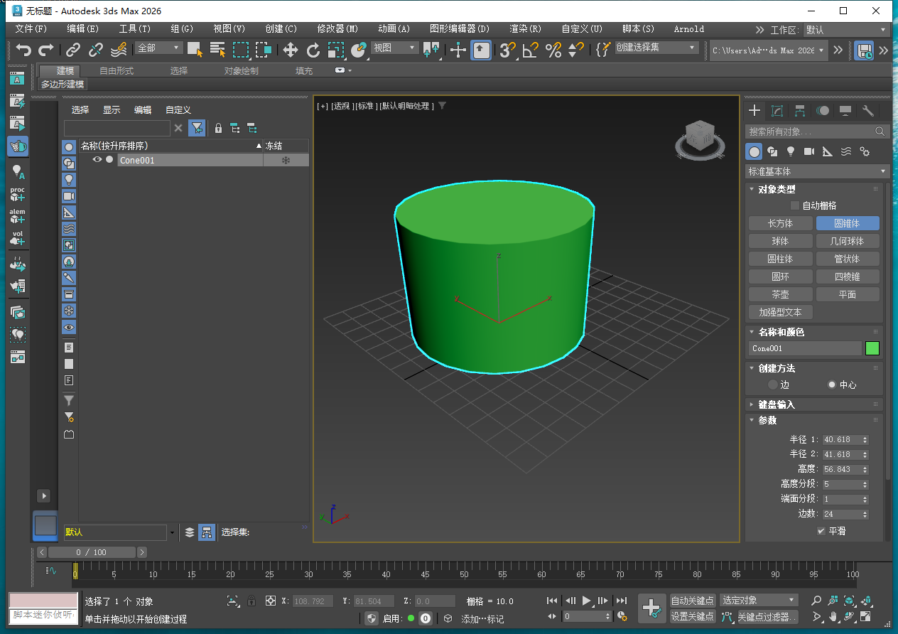Click the Zoom Extents icon

pyautogui.click(x=849, y=600)
